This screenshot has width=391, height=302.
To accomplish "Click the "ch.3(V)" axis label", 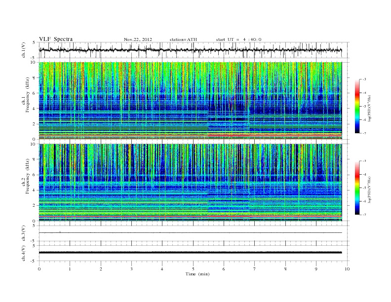I will (24, 233).
